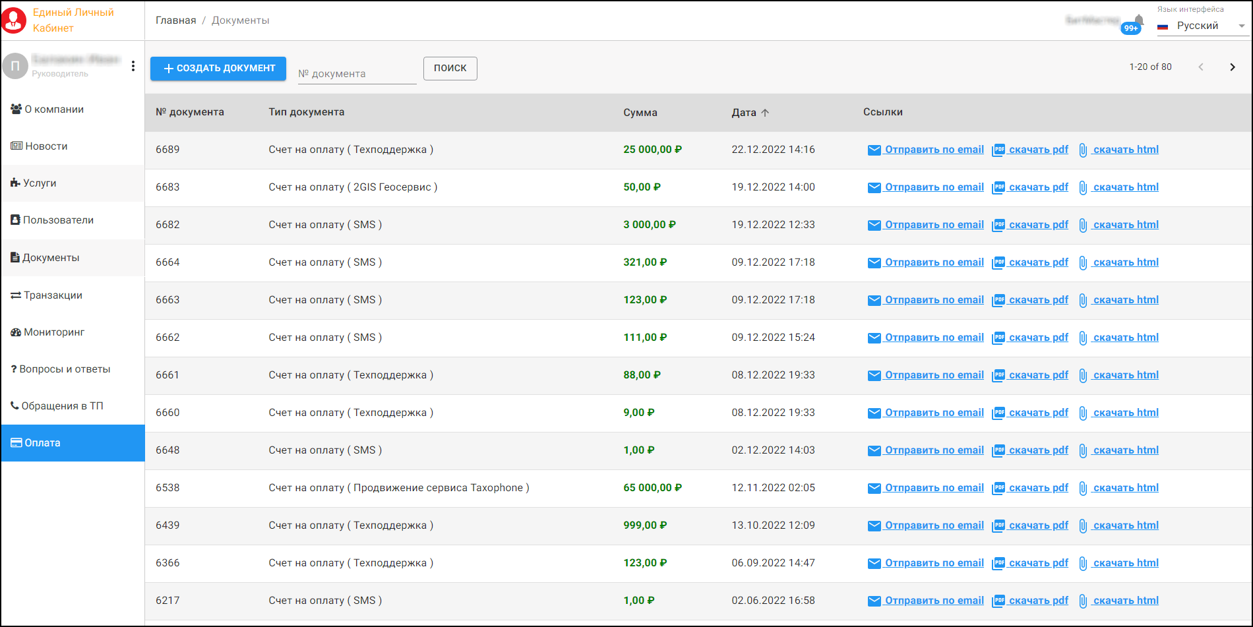Select Транзакции in the sidebar
This screenshot has height=627, width=1253.
pos(53,295)
